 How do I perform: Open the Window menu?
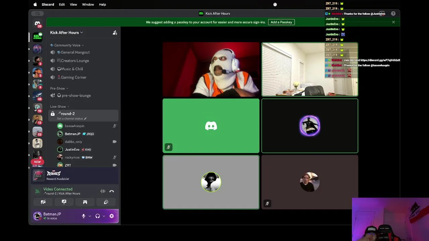88,4
